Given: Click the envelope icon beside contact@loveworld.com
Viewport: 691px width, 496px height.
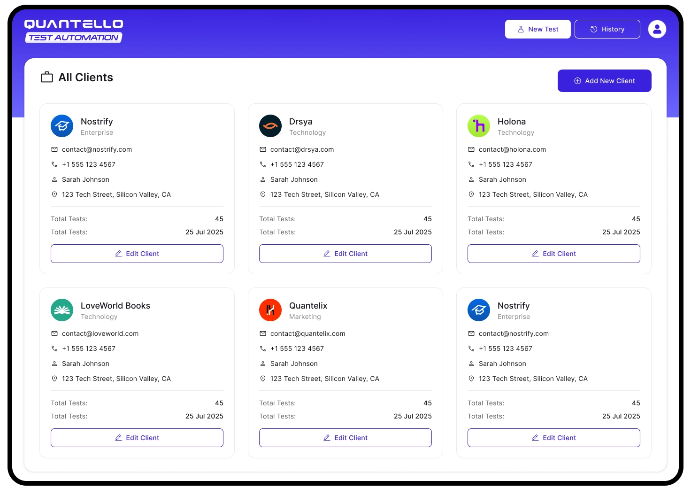Looking at the screenshot, I should coord(54,333).
